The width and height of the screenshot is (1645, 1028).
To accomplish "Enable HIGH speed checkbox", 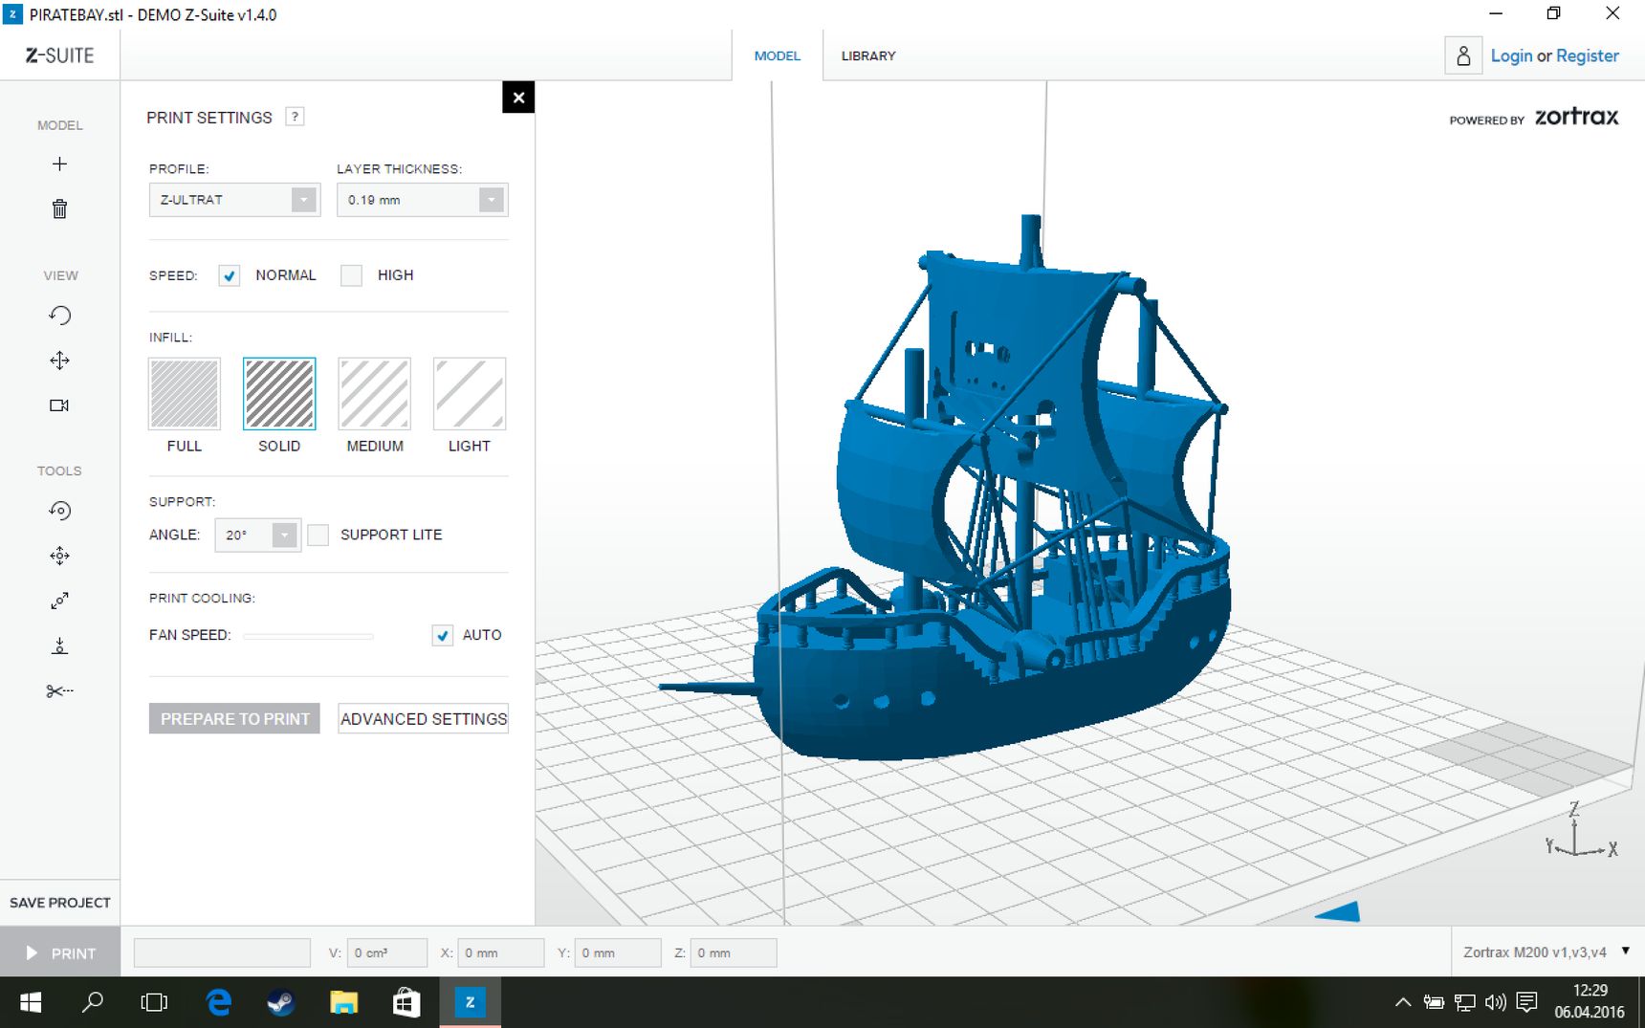I will coord(351,275).
